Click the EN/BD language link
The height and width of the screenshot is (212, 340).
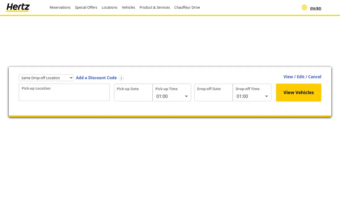(316, 8)
